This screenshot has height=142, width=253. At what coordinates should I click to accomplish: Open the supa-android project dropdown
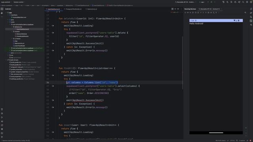[x=6, y=2]
